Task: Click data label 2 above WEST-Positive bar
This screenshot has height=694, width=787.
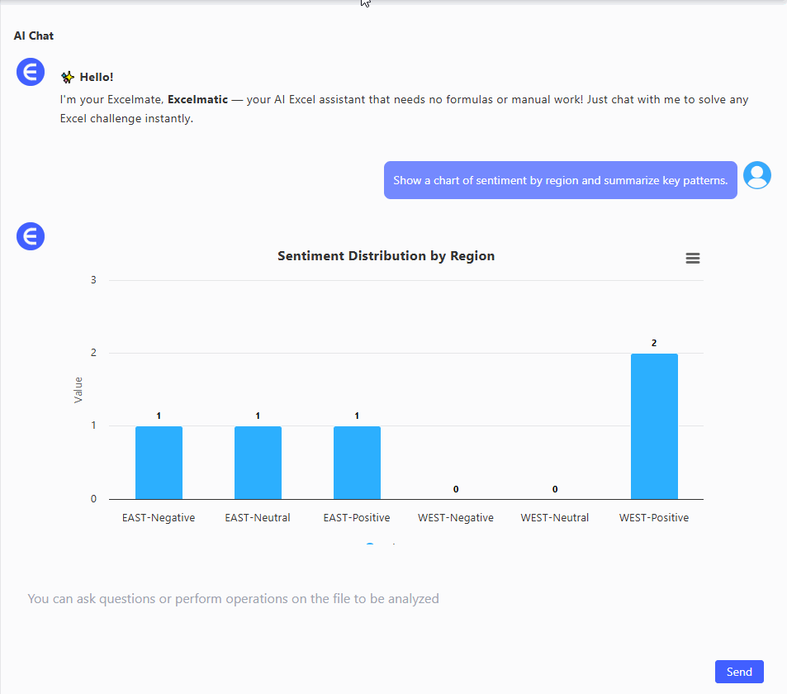Action: point(654,343)
